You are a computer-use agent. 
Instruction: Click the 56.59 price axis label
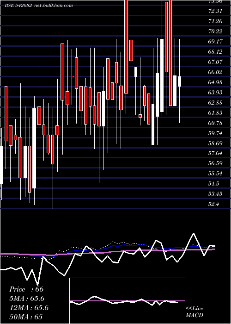[x=216, y=163]
